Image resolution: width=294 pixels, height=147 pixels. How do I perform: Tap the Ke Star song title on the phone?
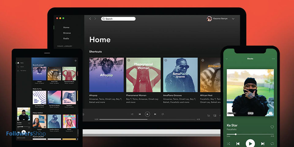click(x=232, y=125)
